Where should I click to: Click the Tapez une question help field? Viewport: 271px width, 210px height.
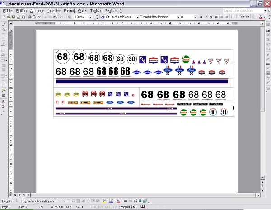tap(243, 11)
